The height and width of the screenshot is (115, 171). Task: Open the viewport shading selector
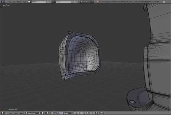pos(44,113)
